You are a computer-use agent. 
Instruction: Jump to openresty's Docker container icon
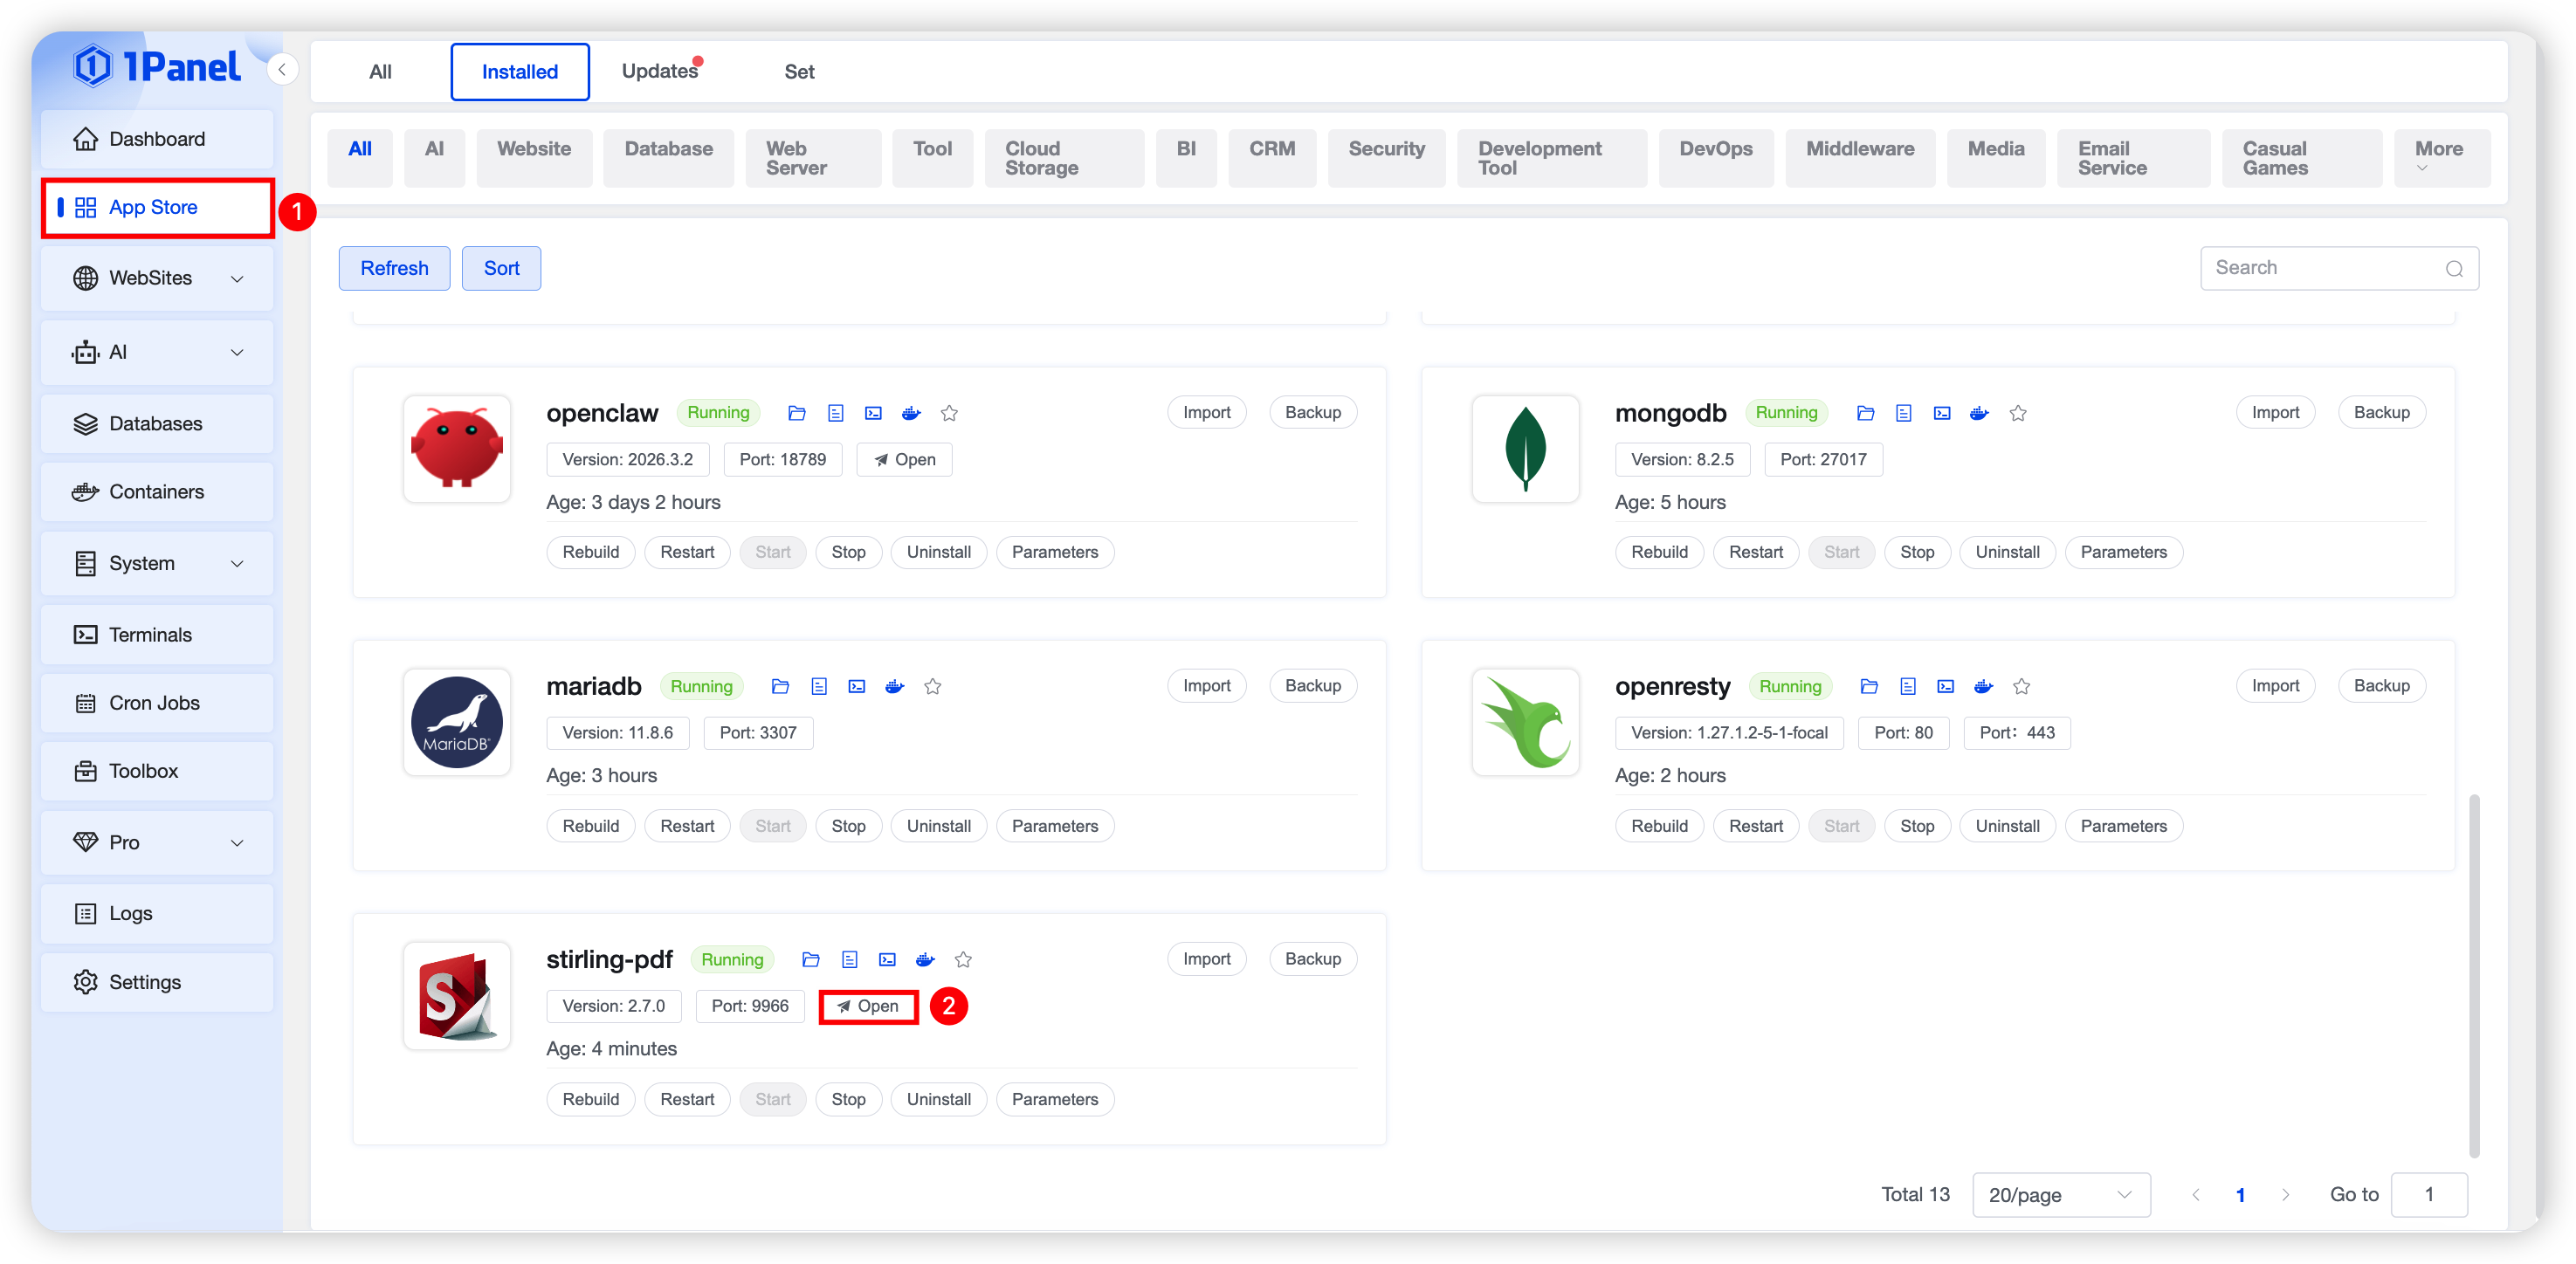point(1983,686)
